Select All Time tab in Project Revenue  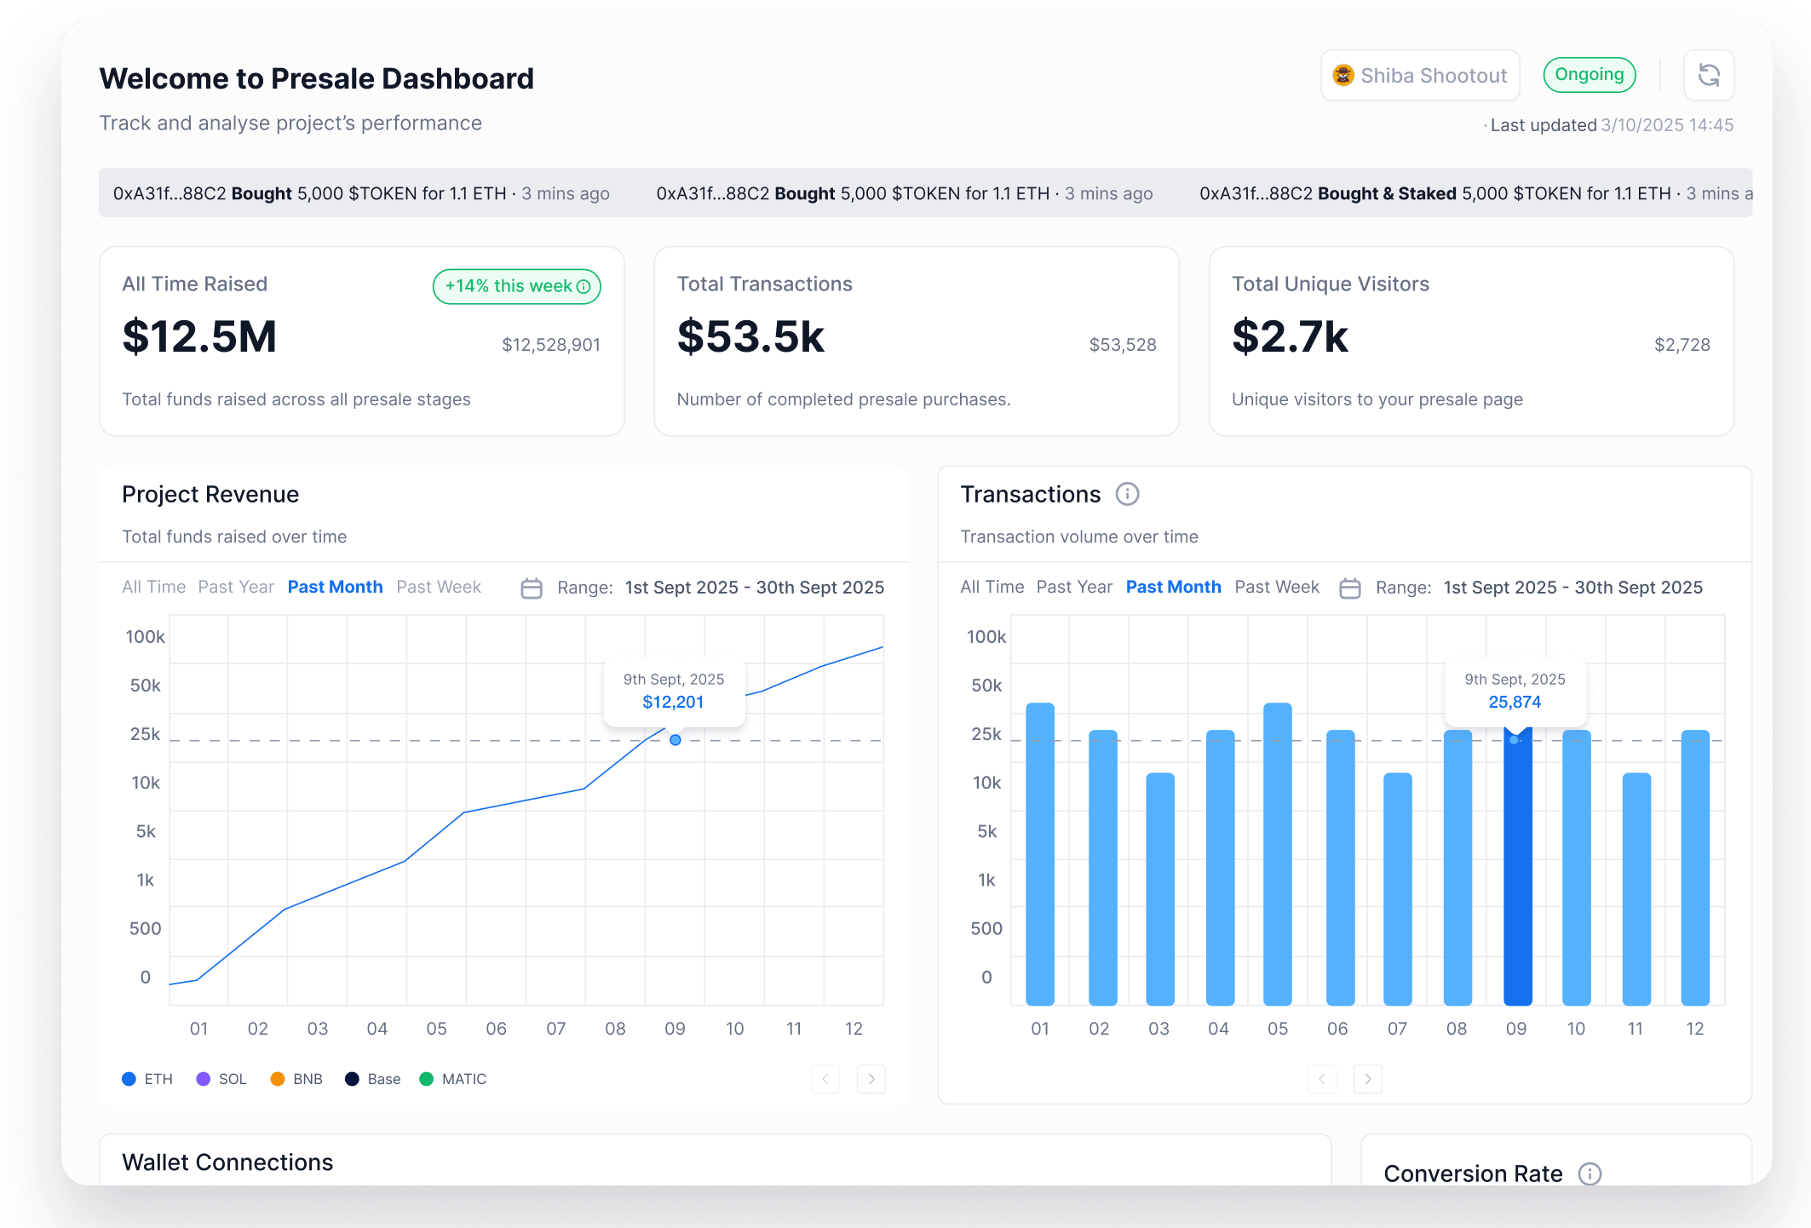[x=153, y=587]
